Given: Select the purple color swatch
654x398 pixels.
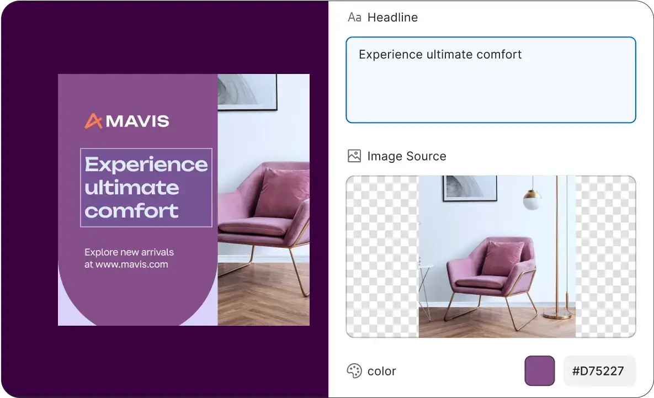Looking at the screenshot, I should 539,370.
